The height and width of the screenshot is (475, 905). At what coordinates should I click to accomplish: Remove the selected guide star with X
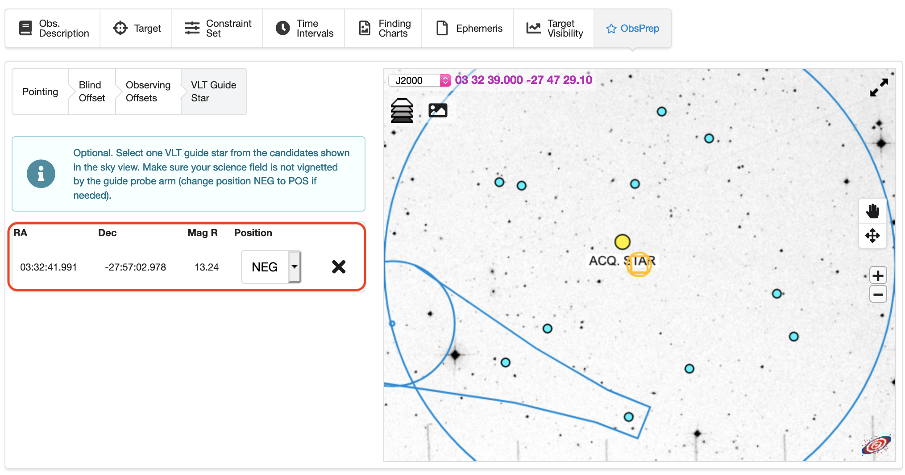pos(339,267)
